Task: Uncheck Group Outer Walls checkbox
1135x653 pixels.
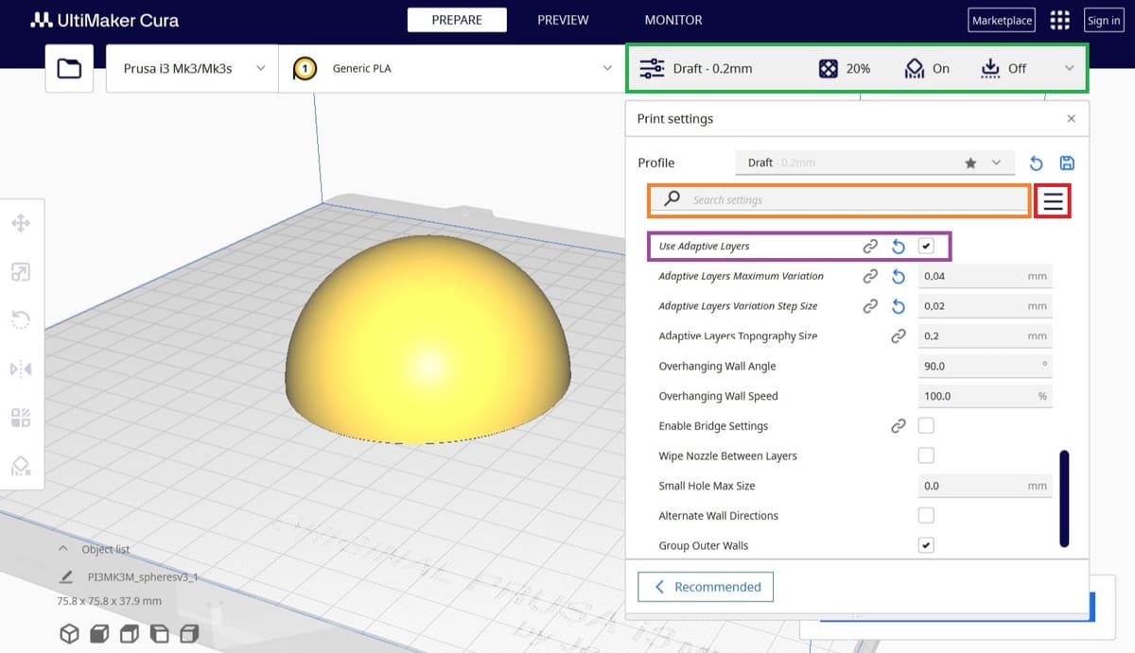Action: [926, 545]
